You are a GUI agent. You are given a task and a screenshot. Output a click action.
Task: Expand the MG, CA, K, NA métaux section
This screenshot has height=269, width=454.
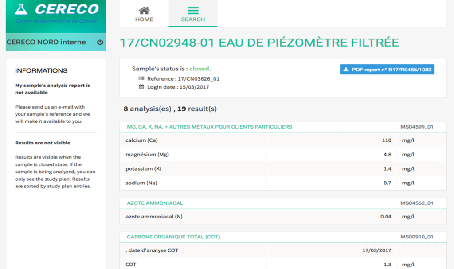pyautogui.click(x=209, y=127)
